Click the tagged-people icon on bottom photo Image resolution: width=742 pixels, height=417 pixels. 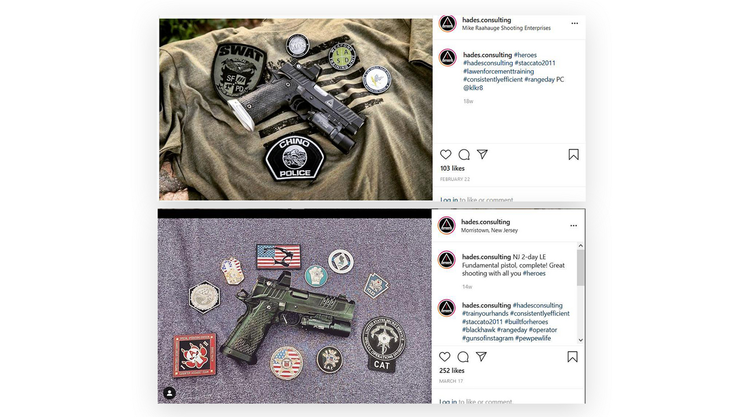tap(169, 393)
